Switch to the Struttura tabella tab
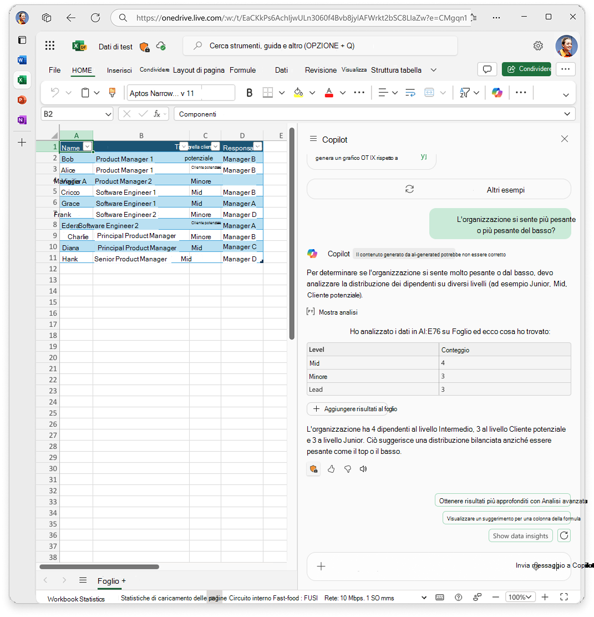Screen dimensions: 594x617 pyautogui.click(x=396, y=70)
